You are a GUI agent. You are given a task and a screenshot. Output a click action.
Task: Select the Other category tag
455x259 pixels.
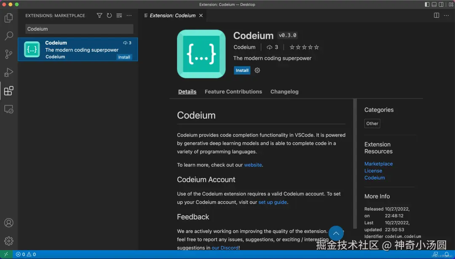(x=372, y=123)
